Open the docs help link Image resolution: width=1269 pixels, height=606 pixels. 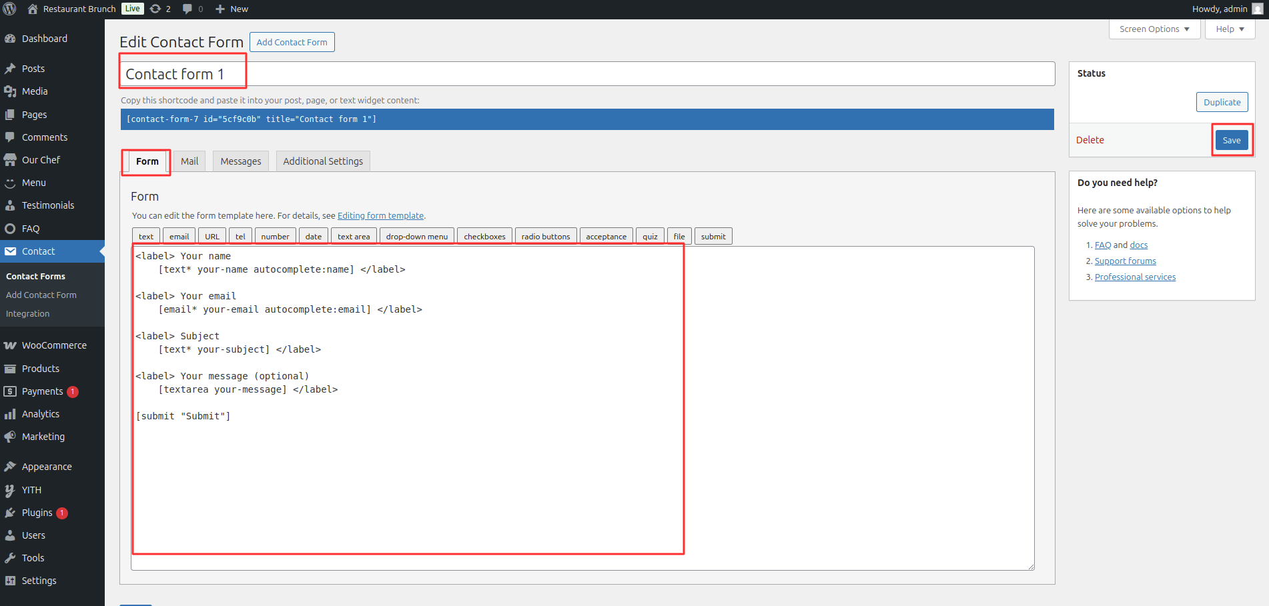(x=1138, y=245)
